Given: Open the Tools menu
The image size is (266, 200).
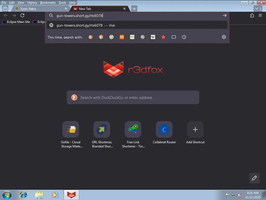Looking at the screenshot, I should pyautogui.click(x=62, y=3).
